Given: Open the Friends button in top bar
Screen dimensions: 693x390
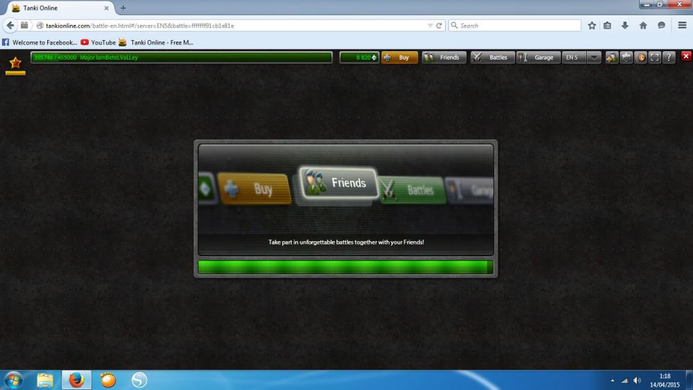Looking at the screenshot, I should point(444,57).
